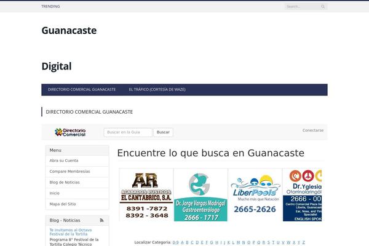Click the DIRECTORIO COMERCIAL GUANACASTE page heading
The width and height of the screenshot is (369, 246).
[89, 112]
